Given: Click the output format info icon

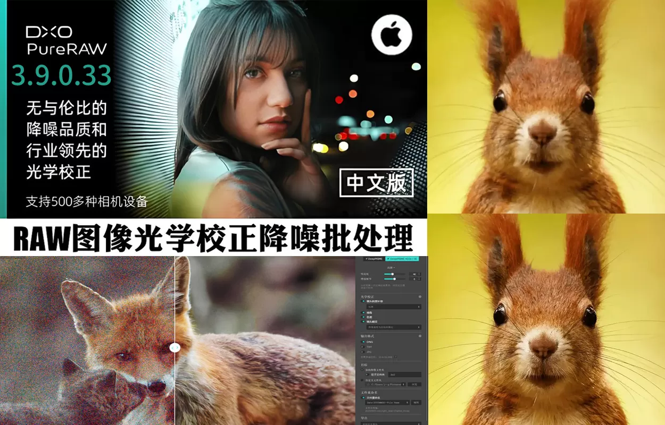Looking at the screenshot, I should coord(420,336).
